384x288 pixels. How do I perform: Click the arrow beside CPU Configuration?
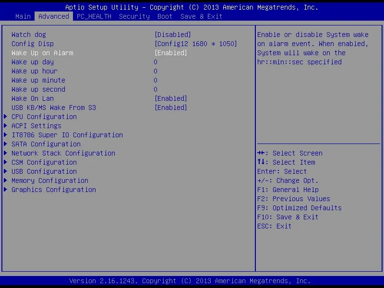(5, 117)
